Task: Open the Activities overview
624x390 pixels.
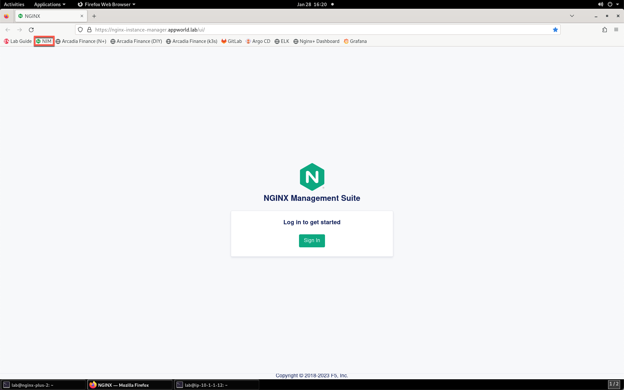Action: (x=14, y=4)
